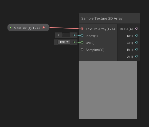Click the blue dot beside Index X field
Screen dimensions: 149x127
coord(74,35)
